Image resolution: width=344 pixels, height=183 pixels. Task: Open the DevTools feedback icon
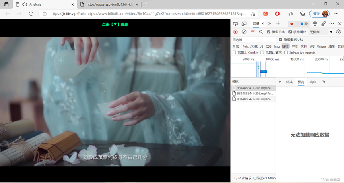click(323, 24)
